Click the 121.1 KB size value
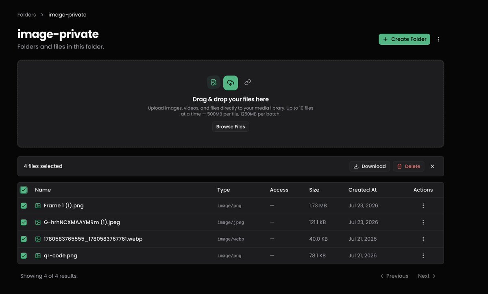 coord(318,222)
